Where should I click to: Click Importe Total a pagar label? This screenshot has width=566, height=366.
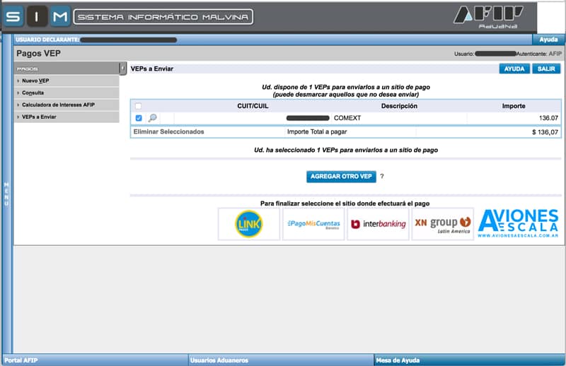point(317,131)
